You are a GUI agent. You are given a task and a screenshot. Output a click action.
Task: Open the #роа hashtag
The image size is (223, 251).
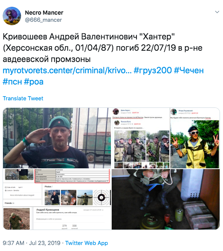coord(33,82)
